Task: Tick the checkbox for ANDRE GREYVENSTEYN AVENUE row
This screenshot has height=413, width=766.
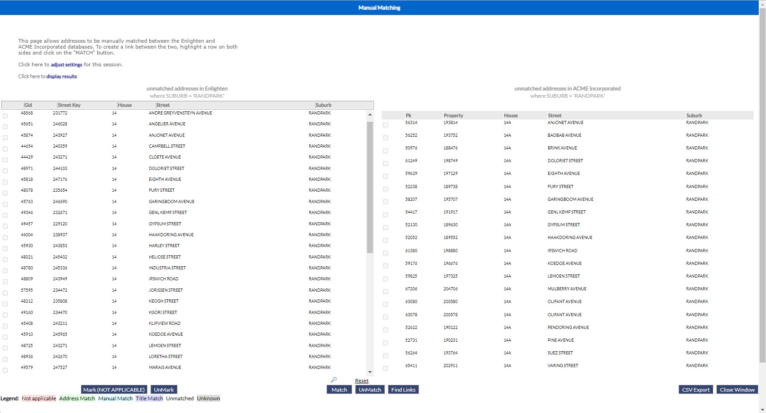Action: click(x=5, y=116)
